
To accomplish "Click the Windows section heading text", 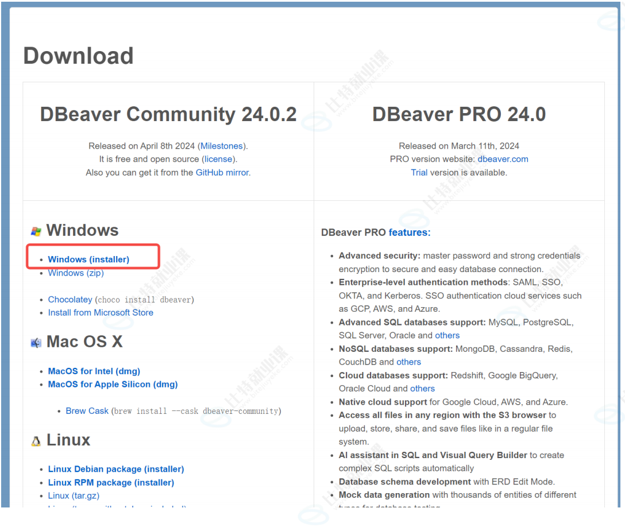I will [x=83, y=230].
